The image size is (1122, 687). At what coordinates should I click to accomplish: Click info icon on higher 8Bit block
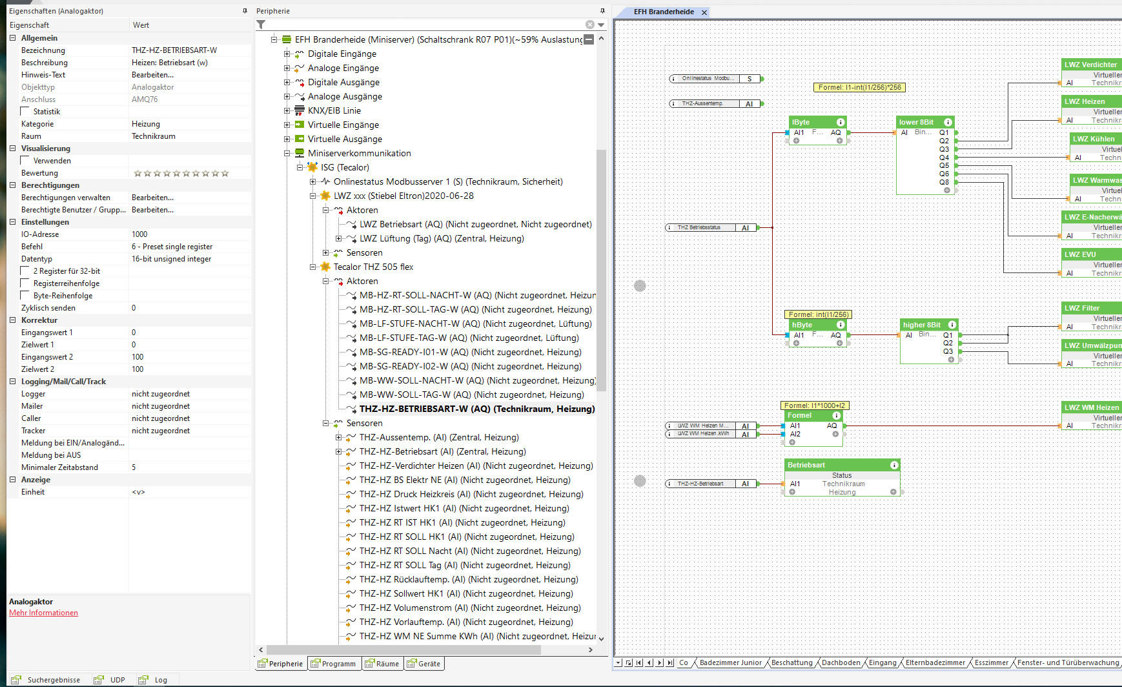(x=952, y=325)
